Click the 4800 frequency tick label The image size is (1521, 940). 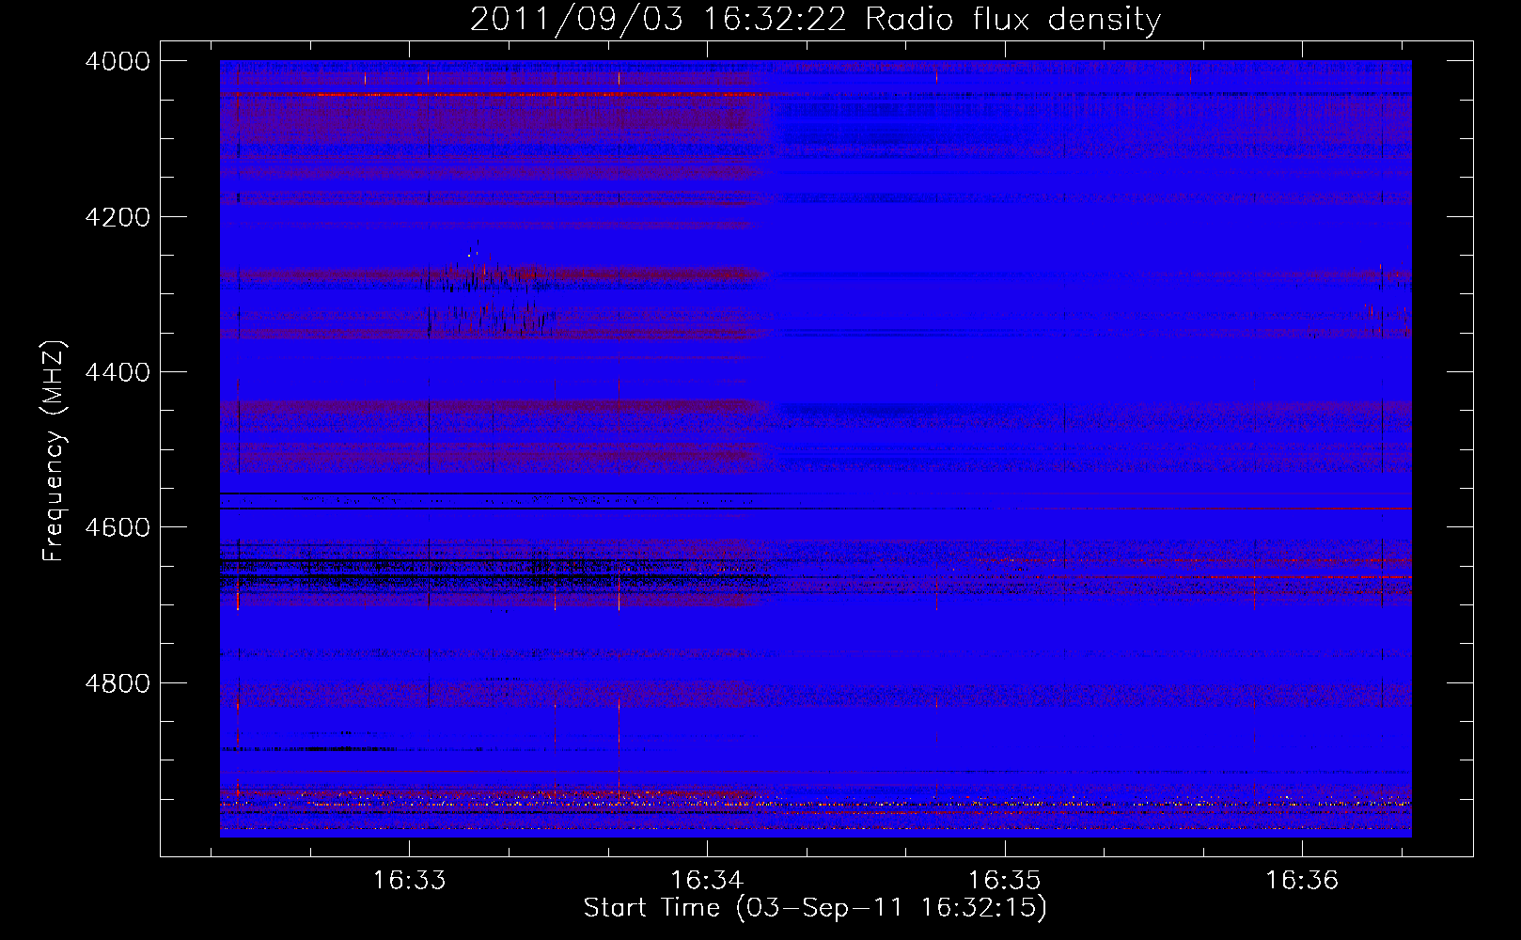click(118, 683)
